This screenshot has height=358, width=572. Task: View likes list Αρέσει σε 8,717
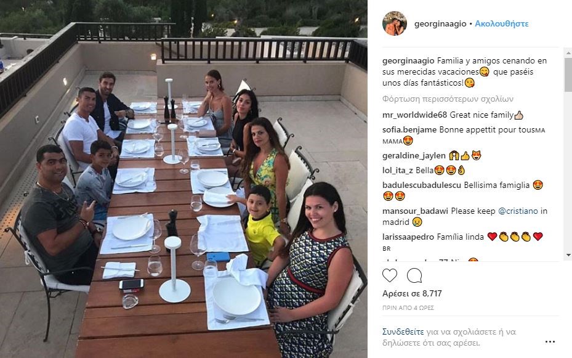click(412, 293)
